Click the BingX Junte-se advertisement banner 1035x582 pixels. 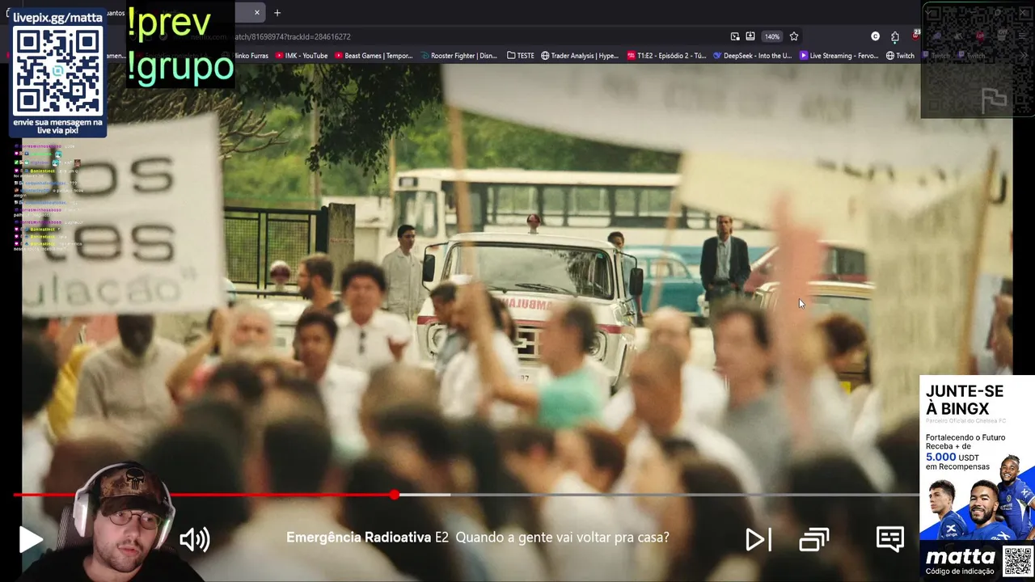click(977, 457)
